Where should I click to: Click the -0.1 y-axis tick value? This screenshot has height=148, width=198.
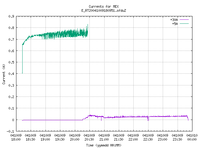(x=10, y=131)
